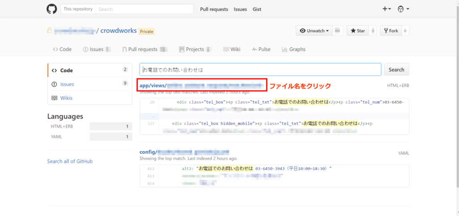459x216 pixels.
Task: Open the GitHub home logo
Action: coord(52,9)
